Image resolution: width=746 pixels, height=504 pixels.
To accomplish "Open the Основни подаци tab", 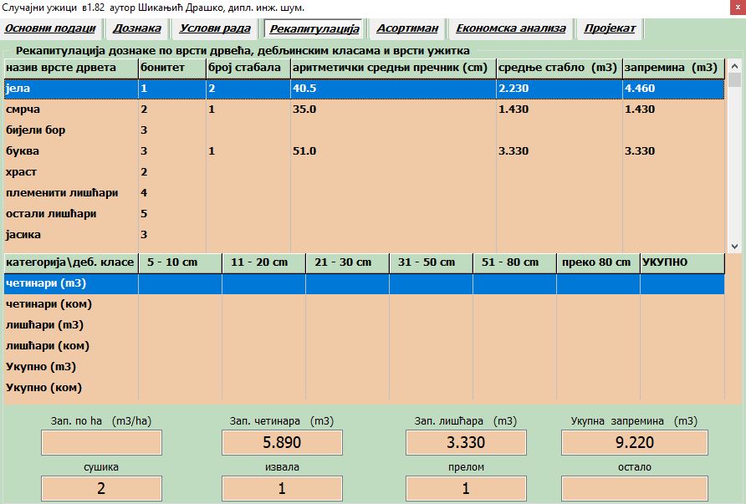I will [50, 28].
